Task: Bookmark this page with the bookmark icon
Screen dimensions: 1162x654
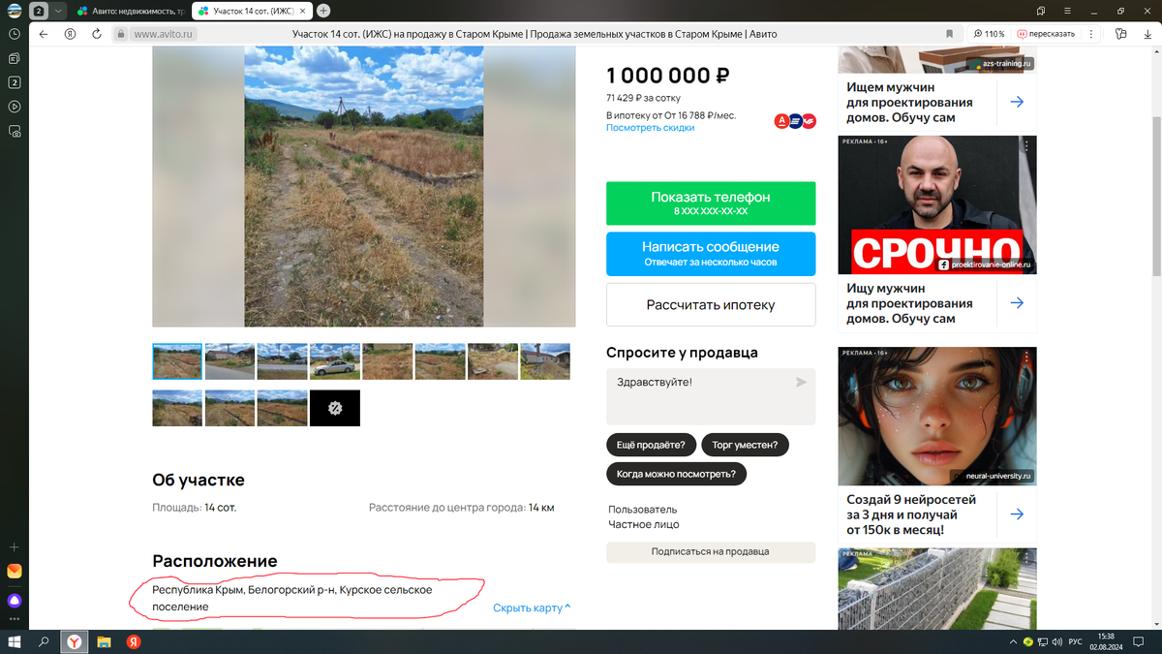Action: (949, 33)
